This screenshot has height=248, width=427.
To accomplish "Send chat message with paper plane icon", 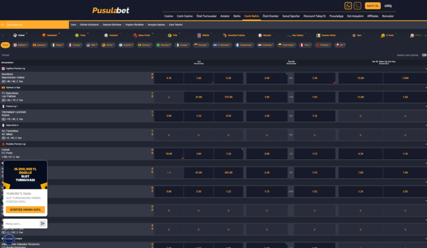I will (x=42, y=223).
